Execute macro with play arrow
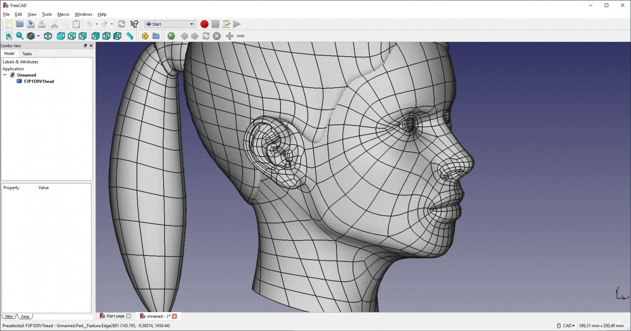631x331 pixels. coord(237,24)
